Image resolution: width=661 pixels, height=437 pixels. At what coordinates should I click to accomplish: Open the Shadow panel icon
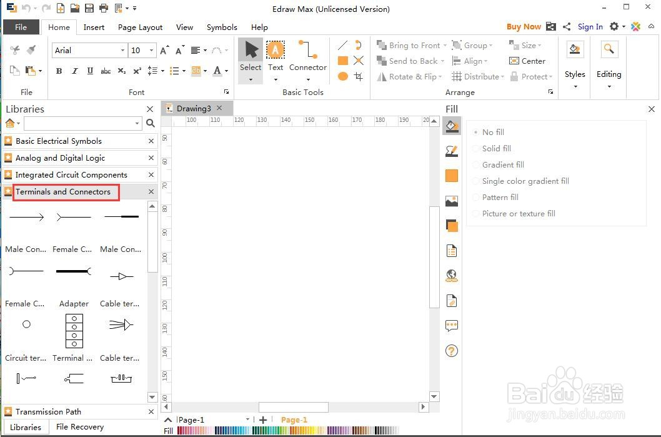[452, 226]
